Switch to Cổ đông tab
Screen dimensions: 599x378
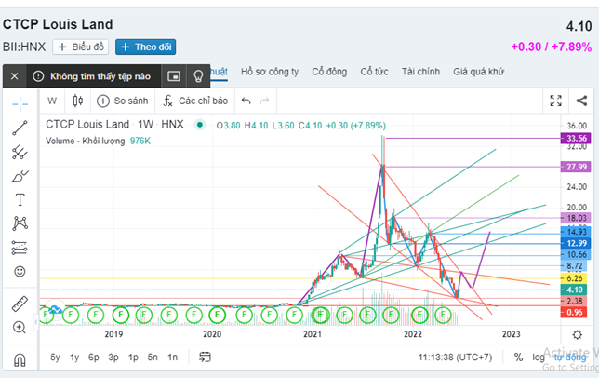point(329,72)
